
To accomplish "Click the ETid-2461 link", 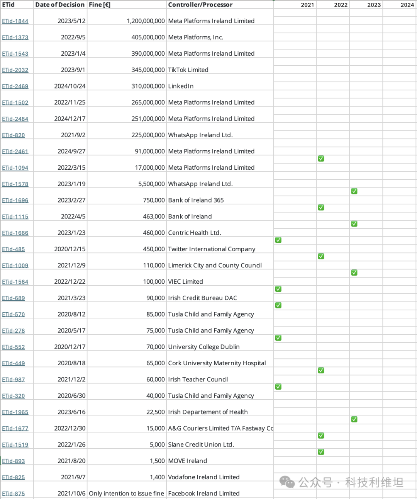I will point(15,151).
